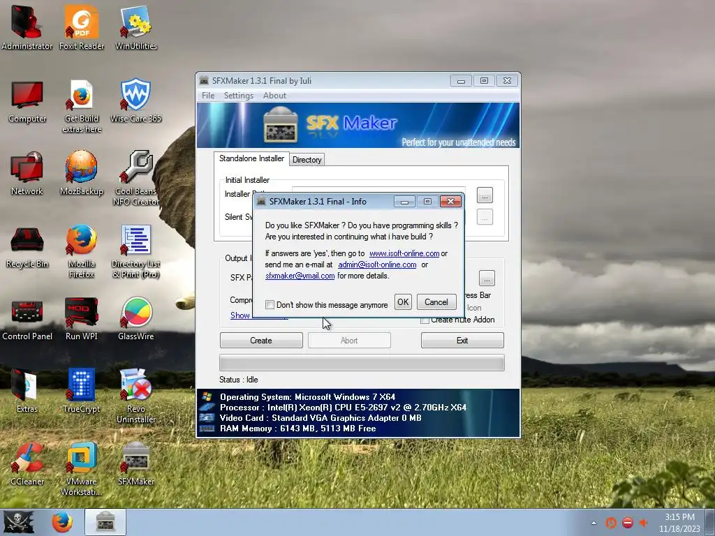
Task: Click the Show desktop strip
Action: [x=710, y=522]
